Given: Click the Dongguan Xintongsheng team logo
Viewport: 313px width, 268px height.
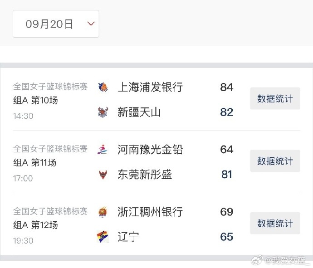Looking at the screenshot, I should 103,175.
